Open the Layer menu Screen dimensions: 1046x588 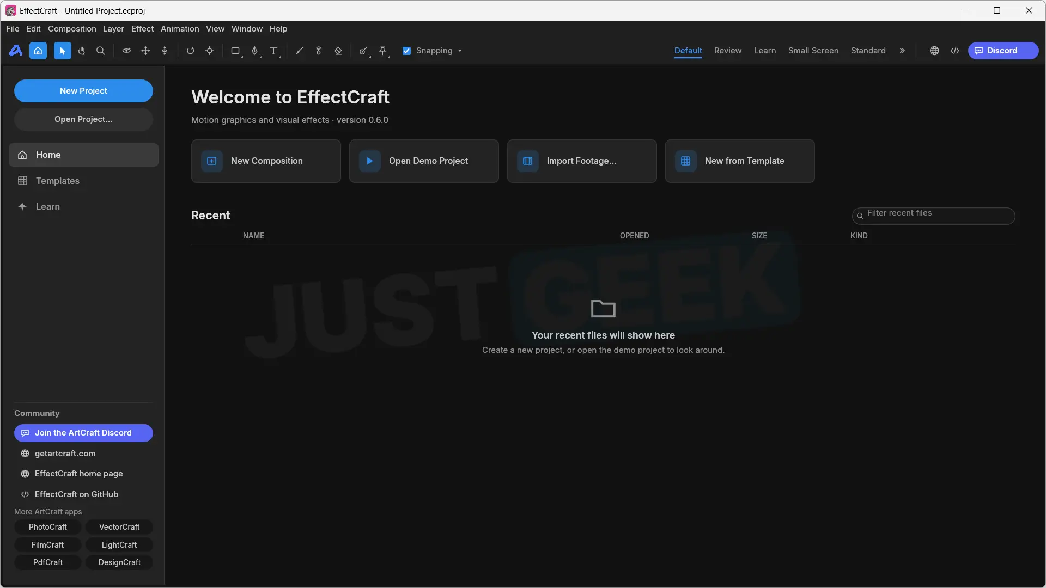pyautogui.click(x=113, y=29)
